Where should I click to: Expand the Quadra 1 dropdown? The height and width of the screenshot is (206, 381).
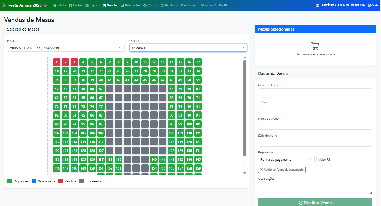pos(188,48)
